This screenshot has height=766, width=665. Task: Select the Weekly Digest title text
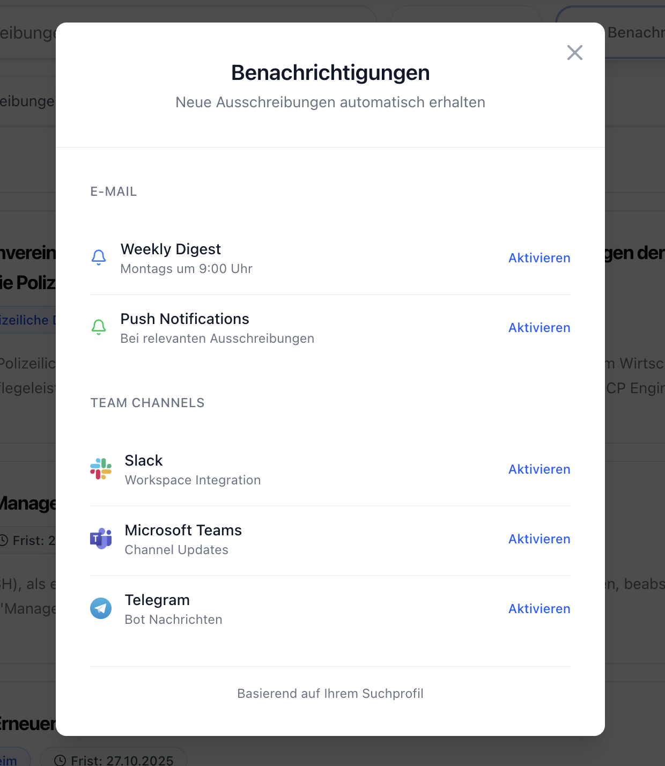[x=171, y=249]
